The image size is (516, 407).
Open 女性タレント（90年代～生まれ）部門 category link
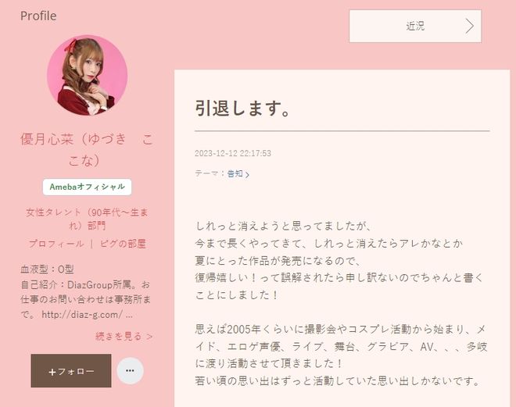click(88, 219)
